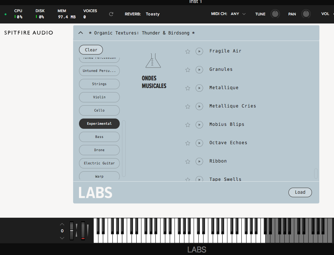
Task: Collapse the preset browser with the chevron
Action: pos(80,33)
